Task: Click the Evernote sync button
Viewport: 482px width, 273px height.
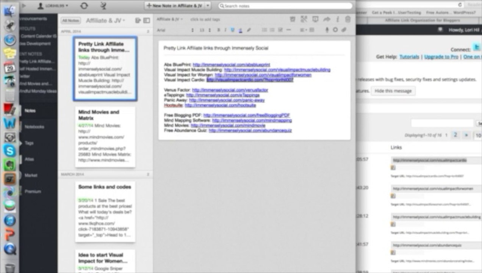Action: (x=84, y=6)
